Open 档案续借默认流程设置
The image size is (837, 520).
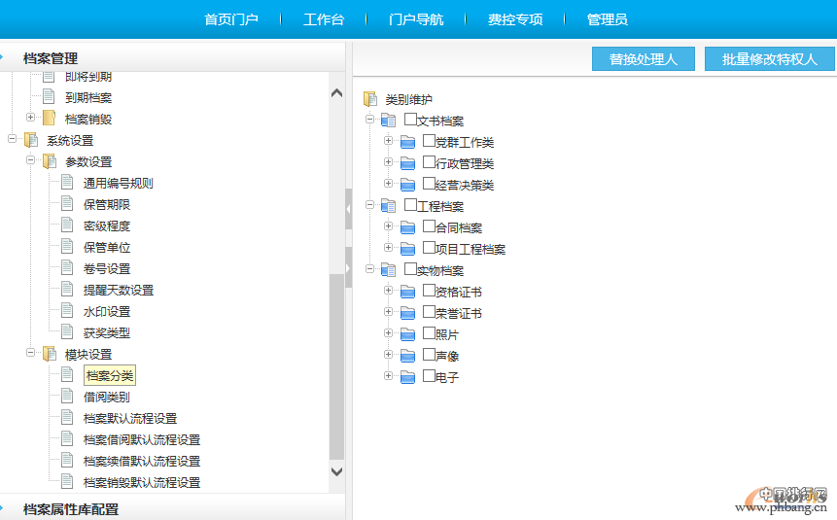click(142, 461)
